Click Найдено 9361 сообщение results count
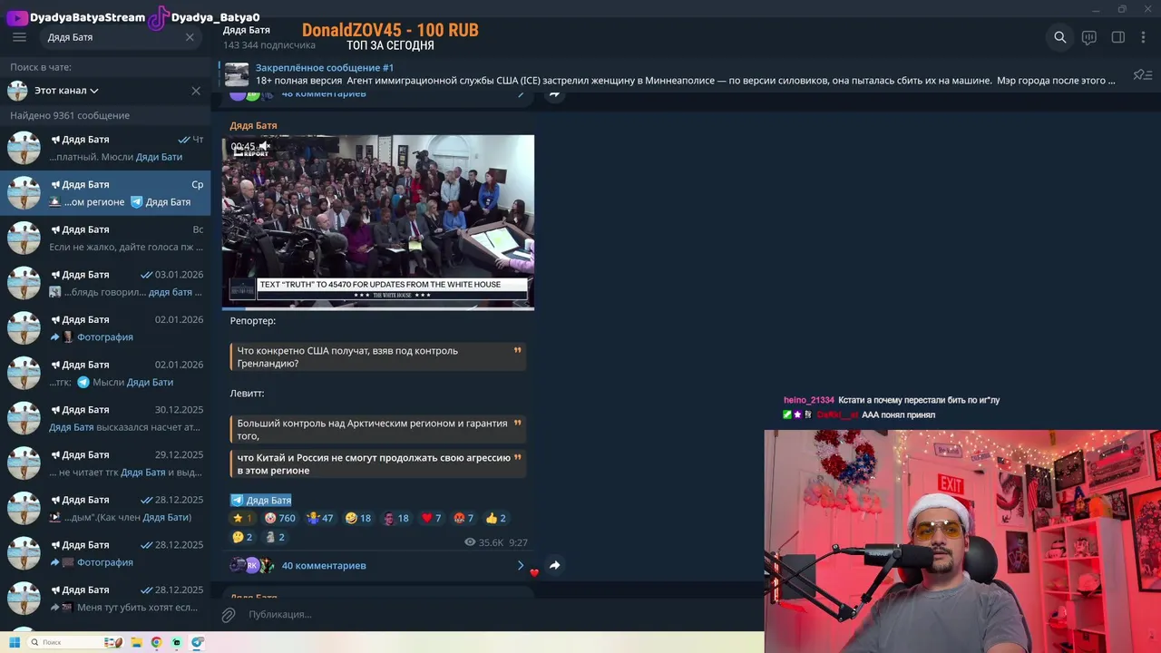Screen dimensions: 1161x653 tap(70, 115)
